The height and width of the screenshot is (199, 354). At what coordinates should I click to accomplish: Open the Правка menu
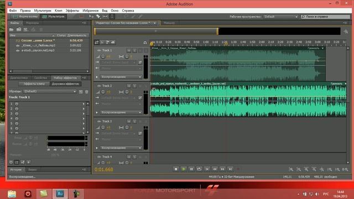click(25, 11)
